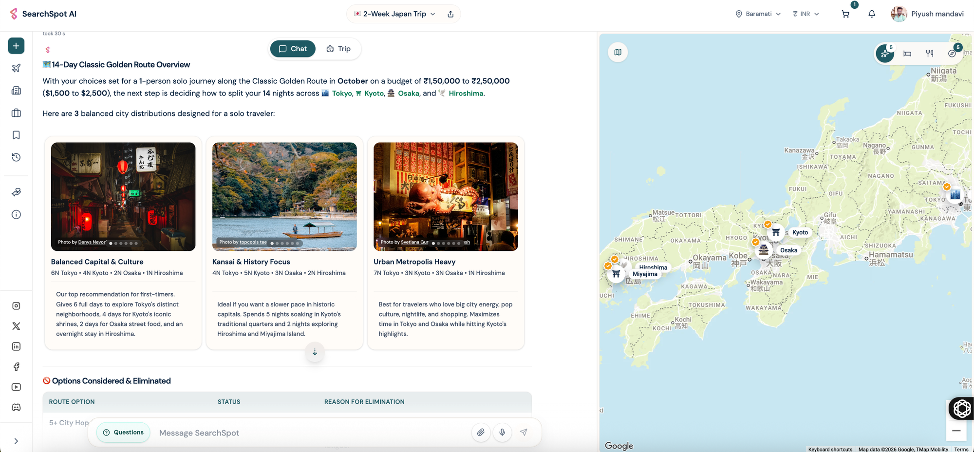The width and height of the screenshot is (974, 452).
Task: Open the Baramati location dropdown
Action: click(758, 14)
